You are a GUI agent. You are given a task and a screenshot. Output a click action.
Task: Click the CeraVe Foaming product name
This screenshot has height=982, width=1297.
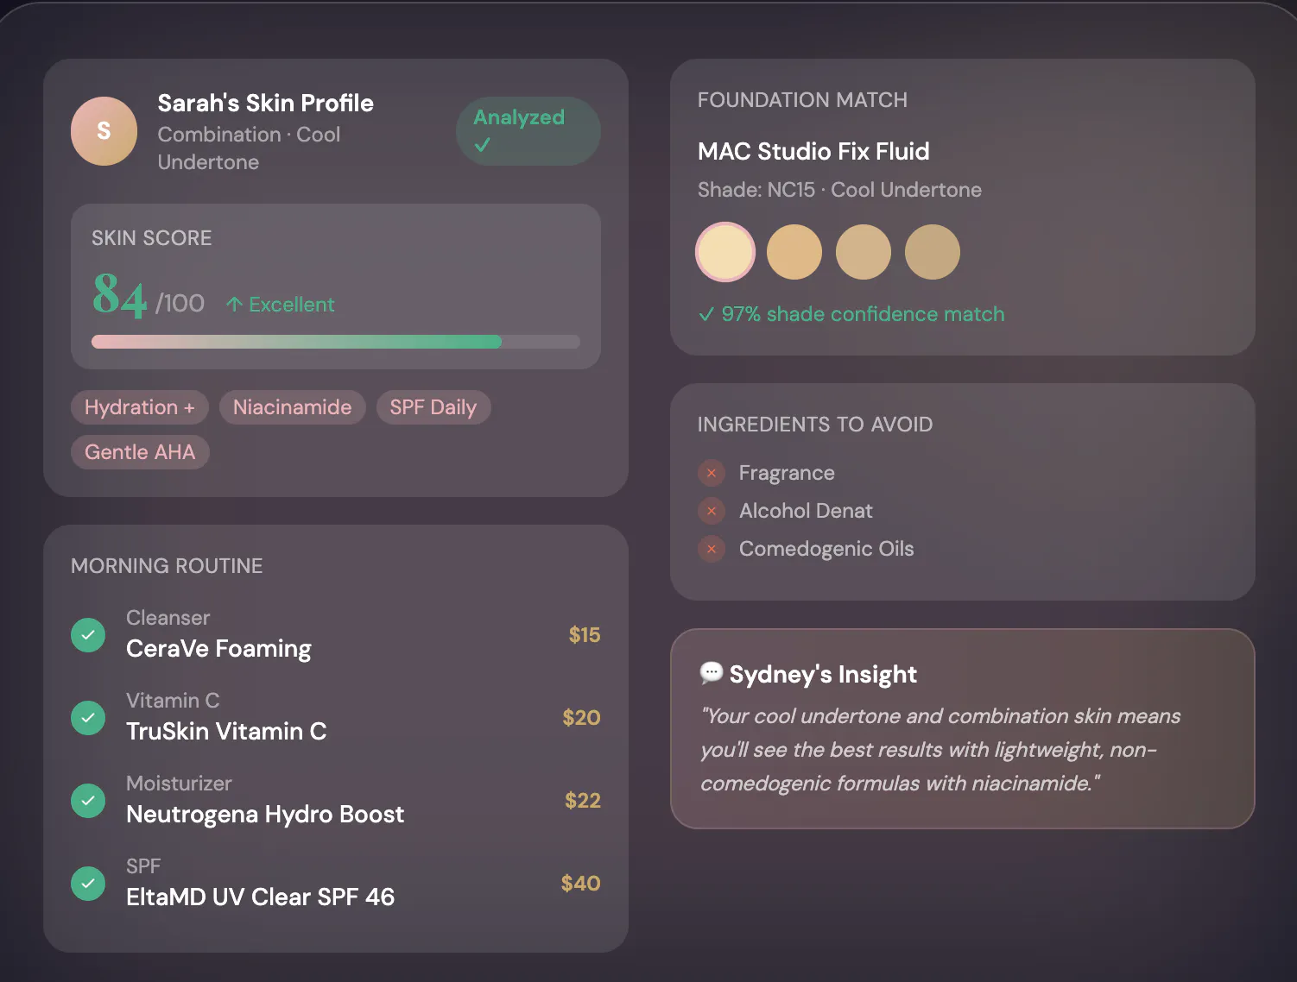tap(218, 649)
